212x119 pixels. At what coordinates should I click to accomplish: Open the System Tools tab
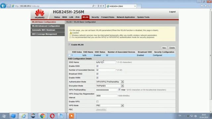click(x=143, y=17)
